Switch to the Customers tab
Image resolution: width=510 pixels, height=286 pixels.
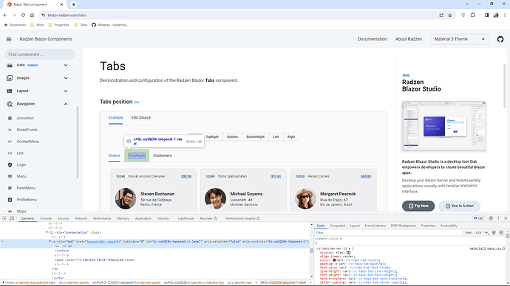pyautogui.click(x=163, y=156)
